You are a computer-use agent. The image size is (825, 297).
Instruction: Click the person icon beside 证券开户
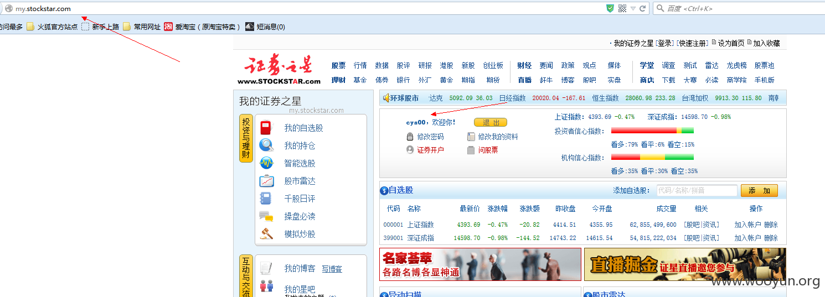point(410,150)
